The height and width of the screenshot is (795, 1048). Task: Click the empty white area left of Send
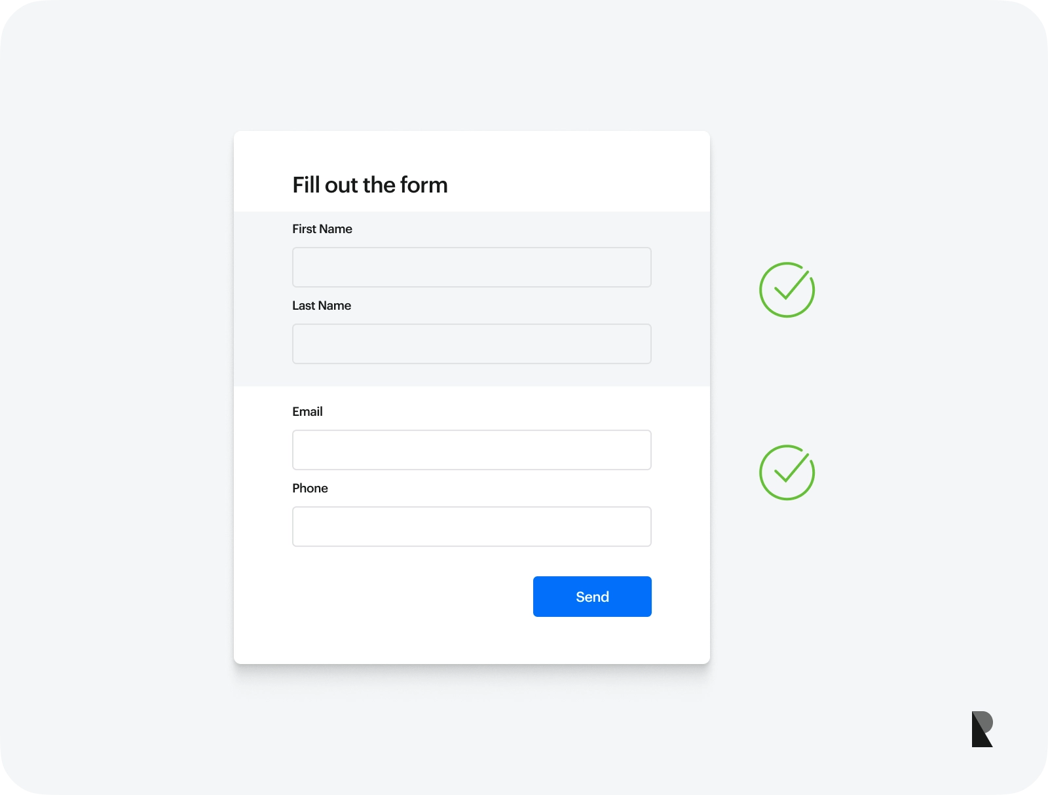click(x=406, y=597)
